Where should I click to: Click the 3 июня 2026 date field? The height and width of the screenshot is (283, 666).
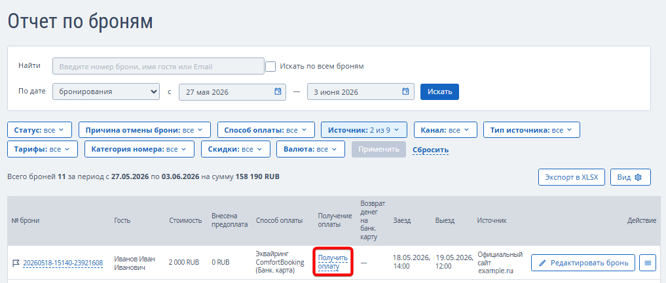click(361, 92)
